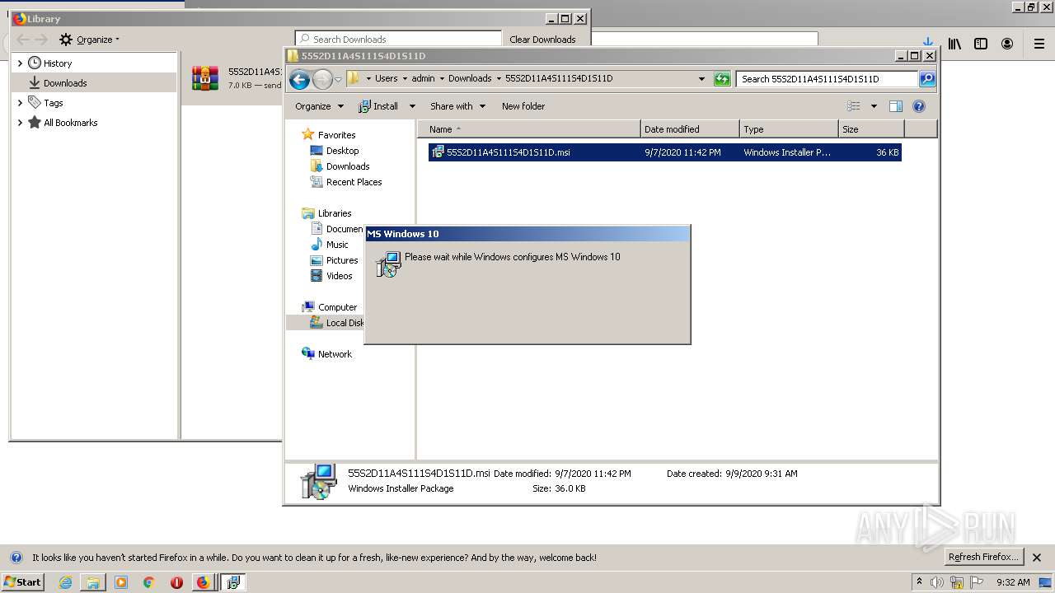This screenshot has height=593, width=1055.
Task: Launch Internet Explorer from the taskbar
Action: click(x=65, y=582)
